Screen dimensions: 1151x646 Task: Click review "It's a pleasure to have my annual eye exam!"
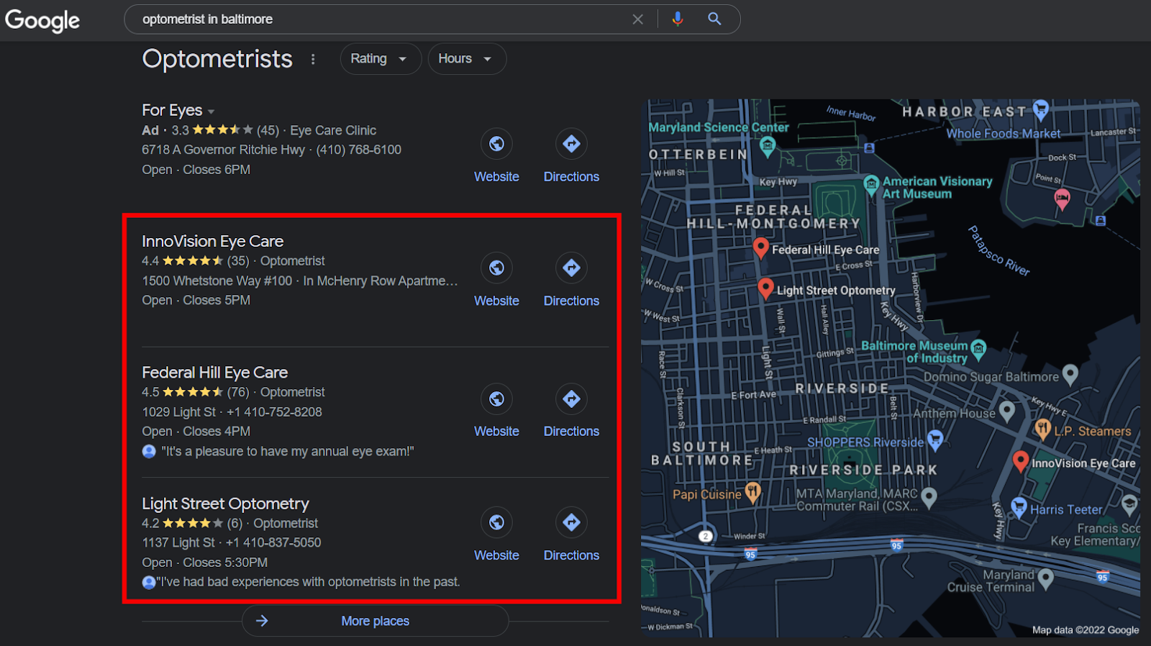pos(288,451)
